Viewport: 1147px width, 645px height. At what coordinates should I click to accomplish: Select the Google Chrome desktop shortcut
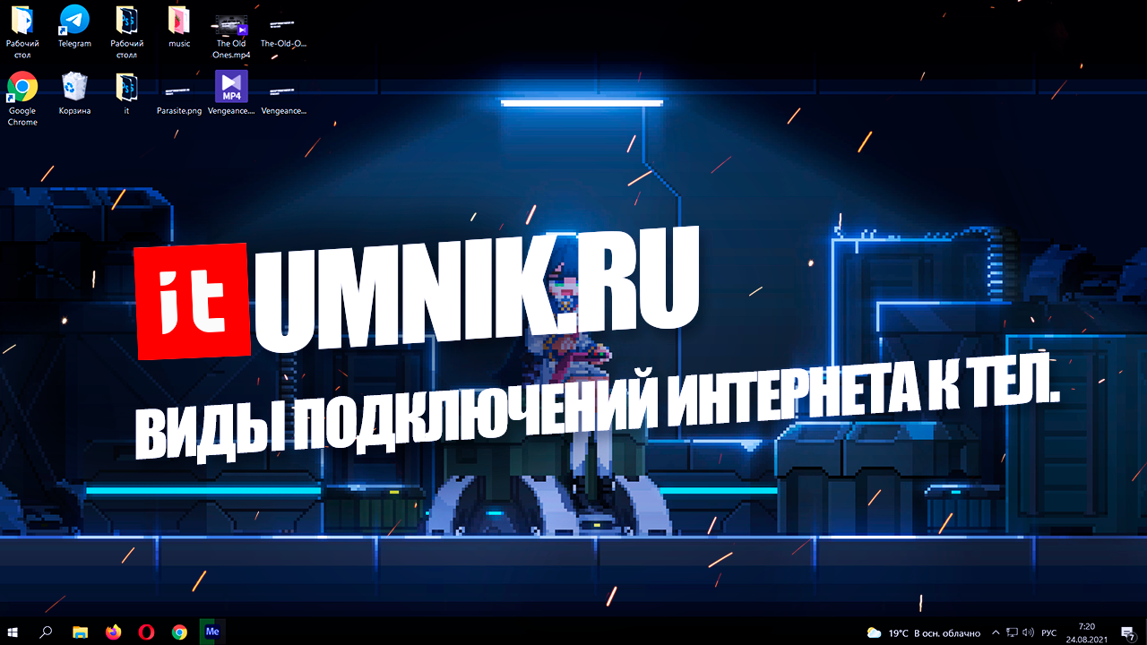point(22,99)
